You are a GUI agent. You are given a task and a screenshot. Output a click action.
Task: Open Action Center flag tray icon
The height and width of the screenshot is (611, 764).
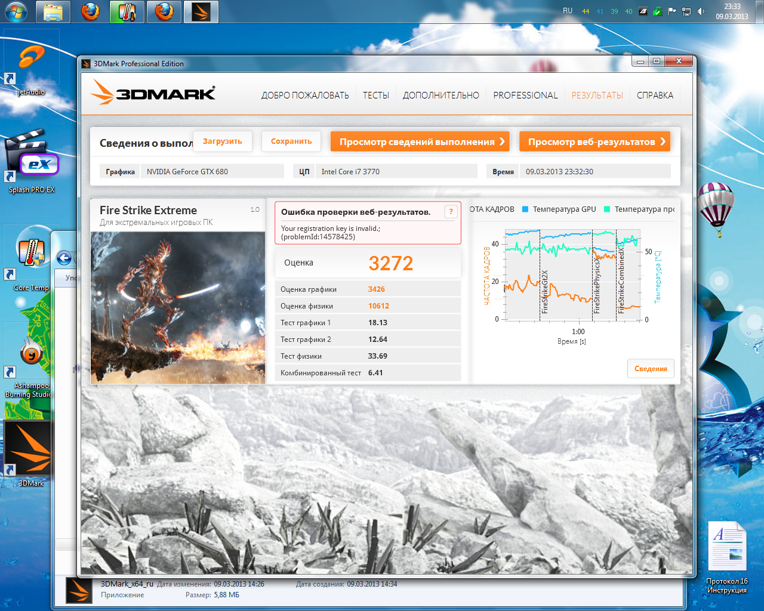(x=671, y=11)
